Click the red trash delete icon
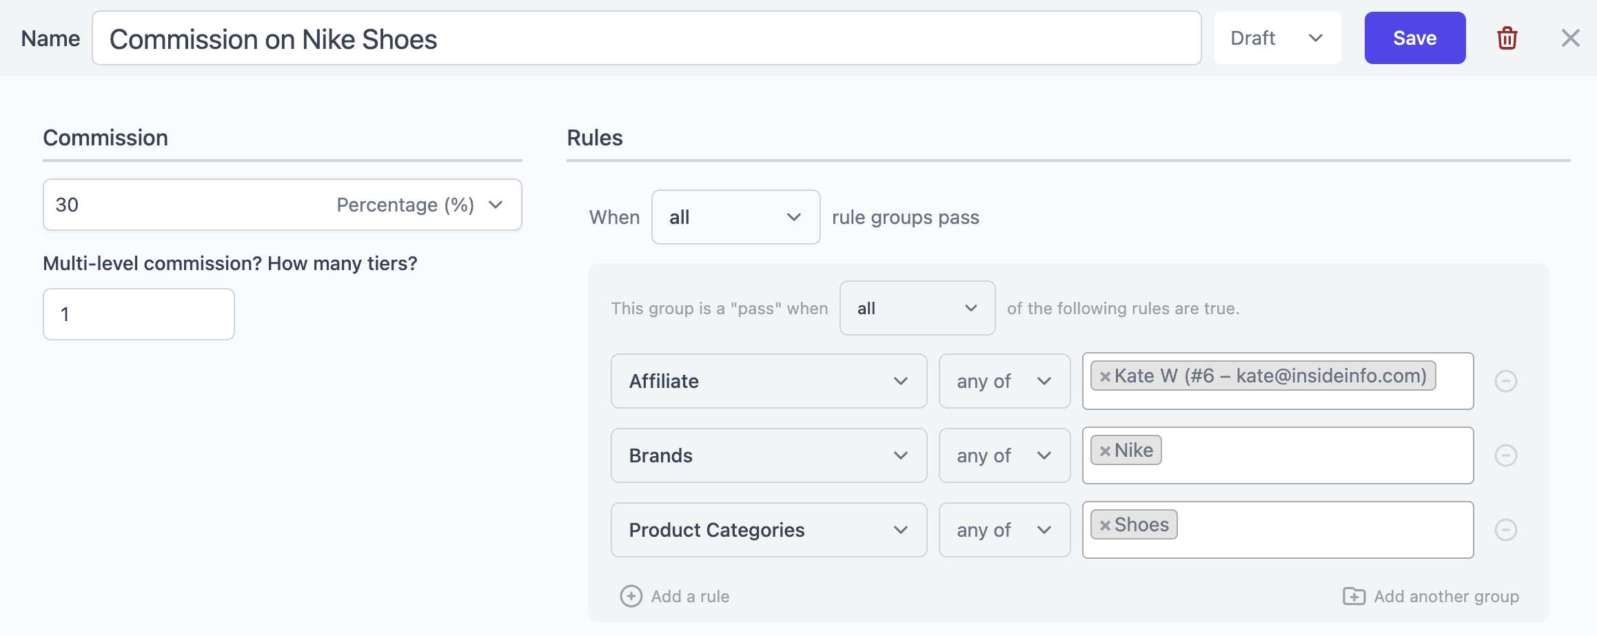Screen dimensions: 1597x636 pos(1507,38)
